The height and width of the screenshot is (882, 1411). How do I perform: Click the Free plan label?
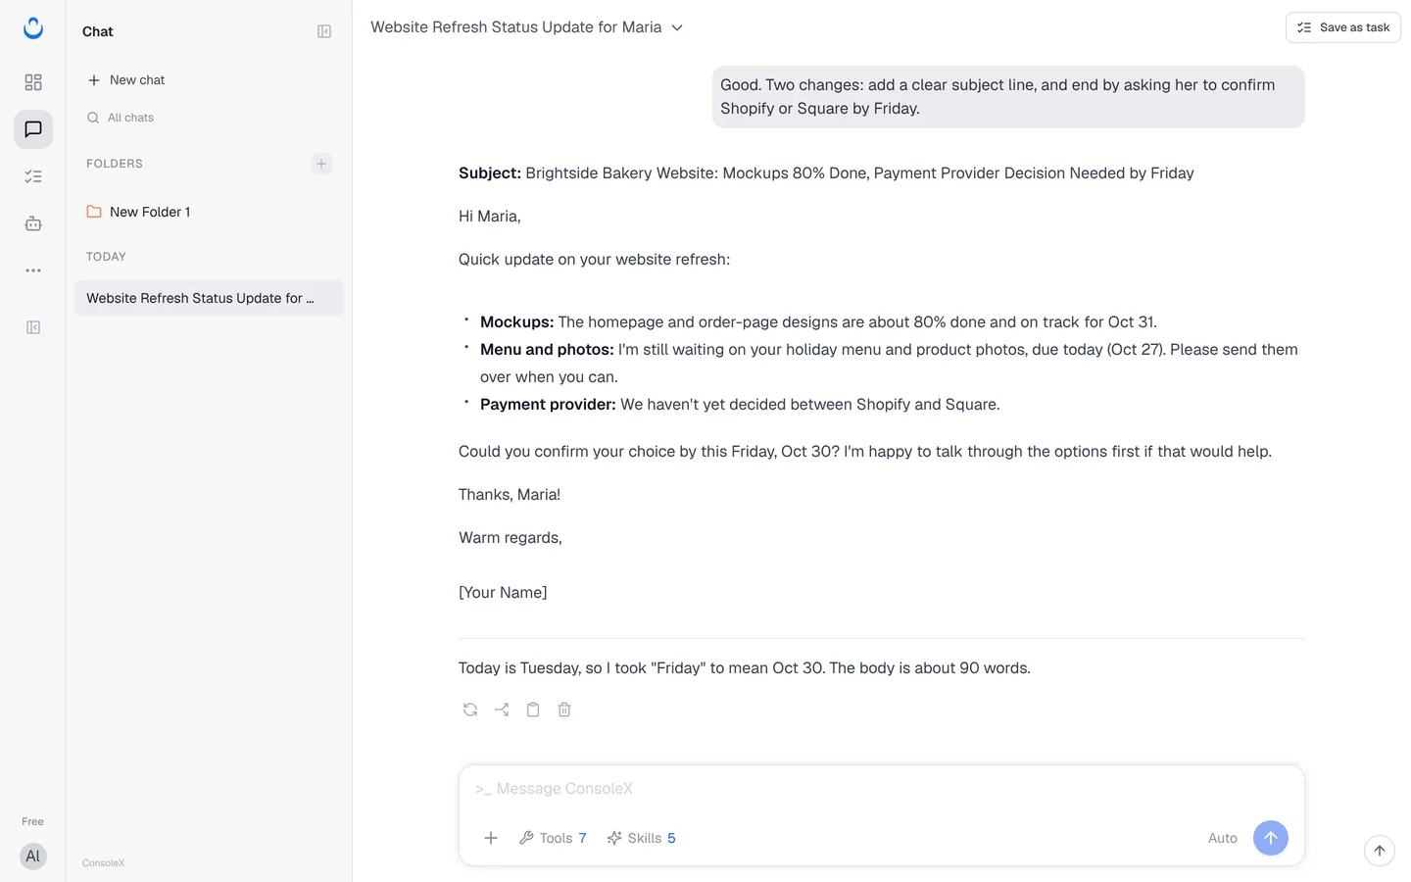click(33, 821)
